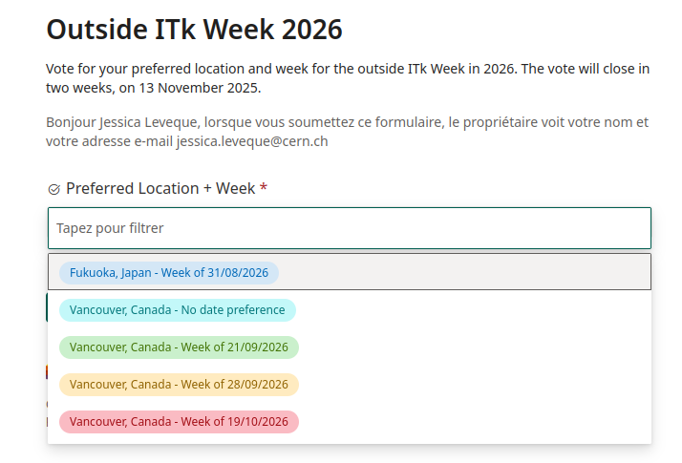Choose Vancouver, Canada week of 19/10/2026
The height and width of the screenshot is (463, 682).
[x=179, y=421]
